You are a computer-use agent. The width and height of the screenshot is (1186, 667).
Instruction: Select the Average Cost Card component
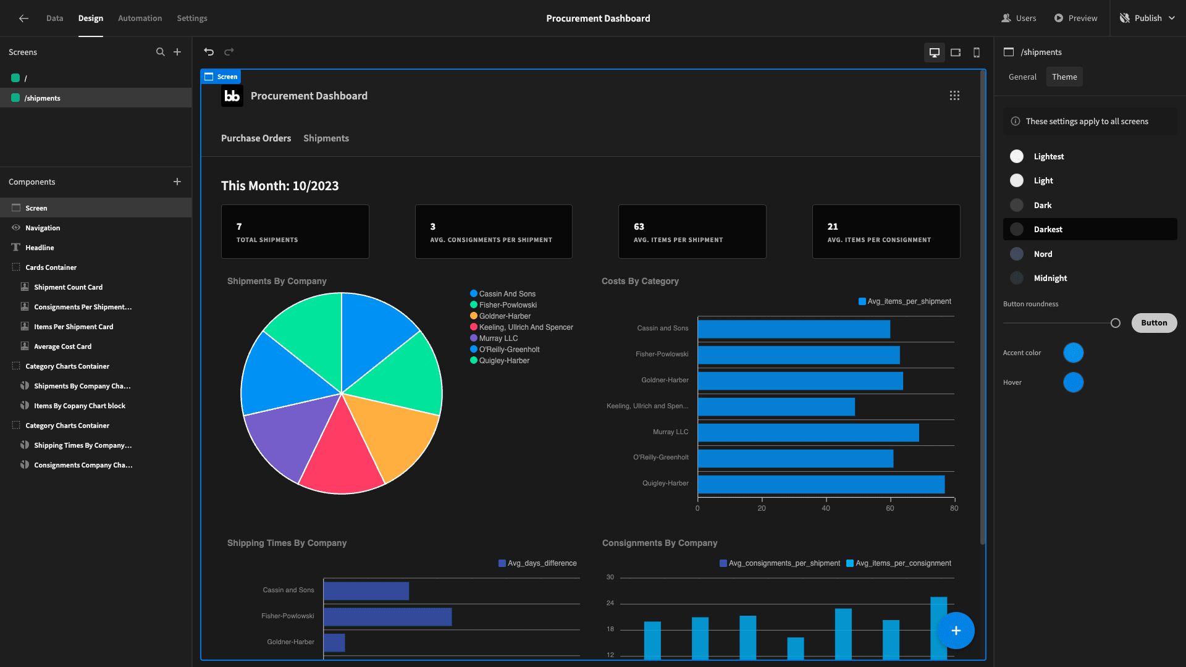point(96,346)
